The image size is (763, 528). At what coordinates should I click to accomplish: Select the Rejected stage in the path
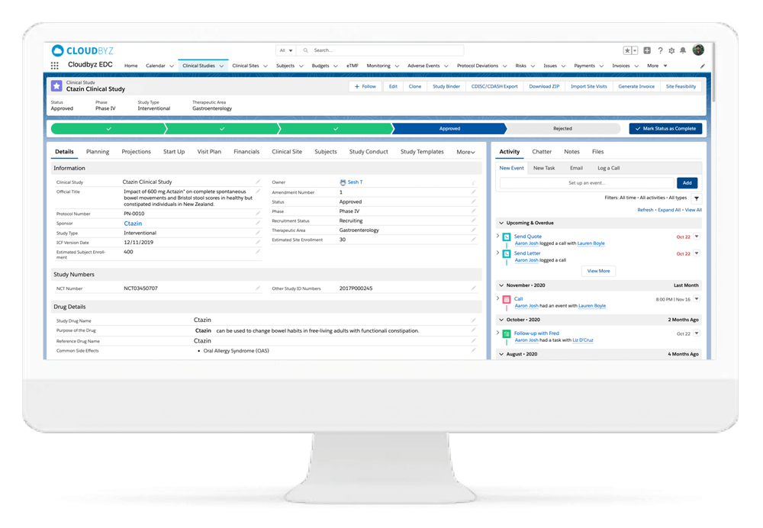[x=562, y=128]
